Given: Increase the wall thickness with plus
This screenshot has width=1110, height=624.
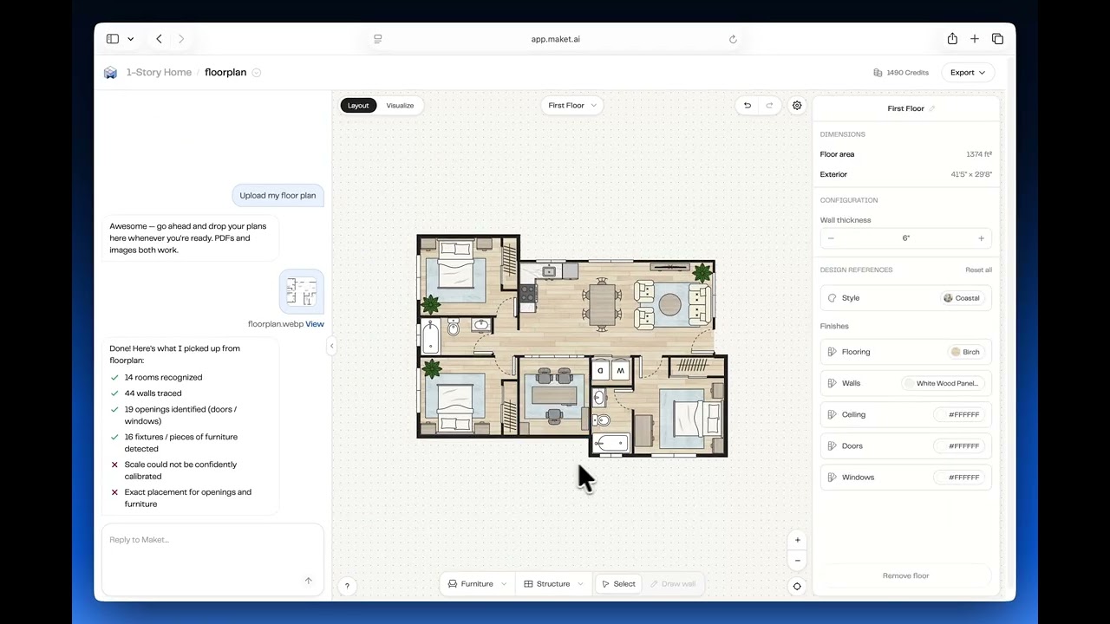Looking at the screenshot, I should [x=982, y=238].
